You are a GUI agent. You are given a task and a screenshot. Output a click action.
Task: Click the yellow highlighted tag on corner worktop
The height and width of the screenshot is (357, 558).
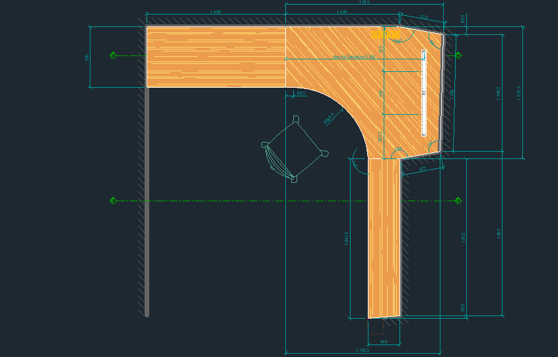pos(385,34)
